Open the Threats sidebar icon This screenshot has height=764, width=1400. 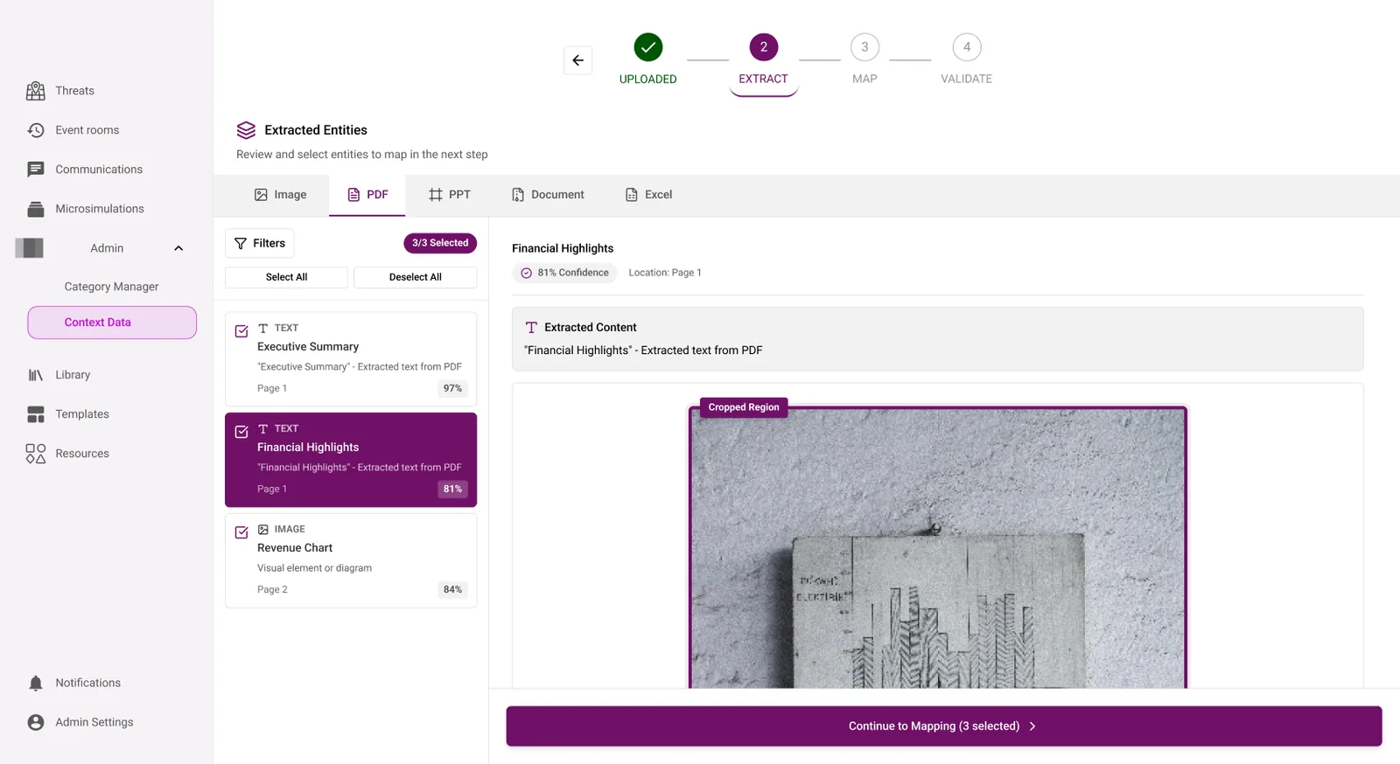click(36, 91)
